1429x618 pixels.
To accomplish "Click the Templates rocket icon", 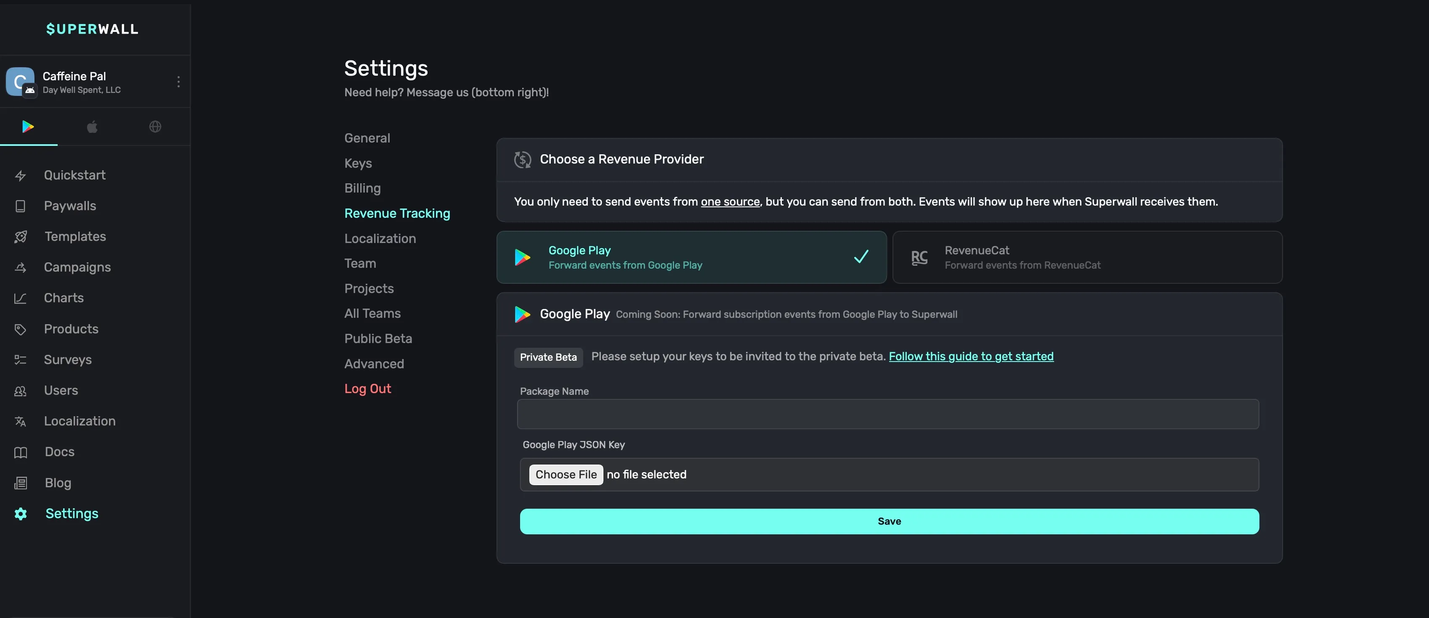I will click(x=21, y=237).
